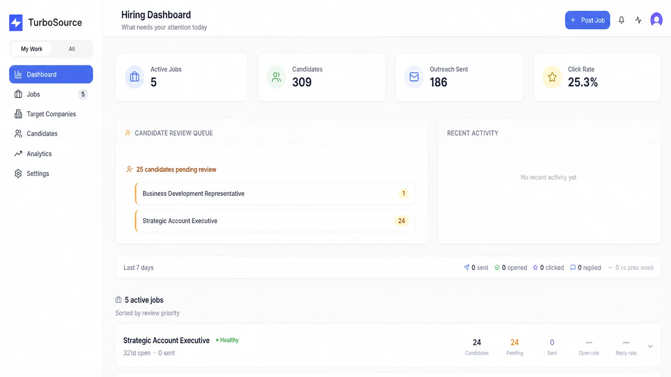Open Business Development Representative review row
This screenshot has height=377, width=671.
pos(275,194)
